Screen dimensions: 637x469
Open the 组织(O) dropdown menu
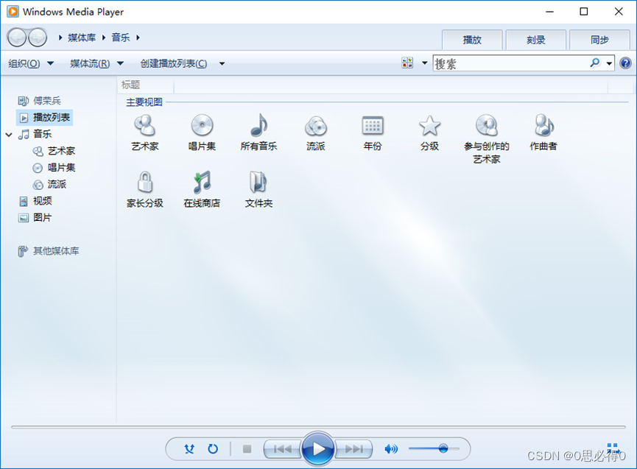[31, 63]
